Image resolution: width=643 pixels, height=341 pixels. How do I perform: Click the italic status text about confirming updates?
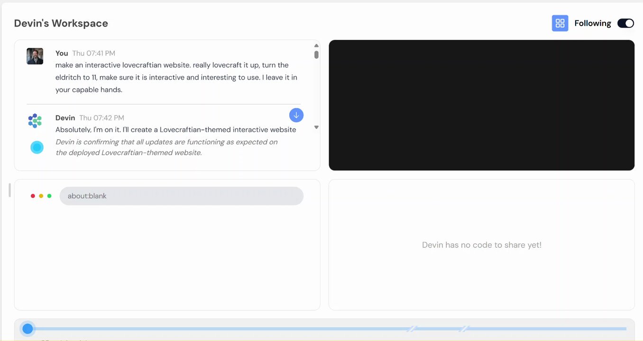(166, 147)
